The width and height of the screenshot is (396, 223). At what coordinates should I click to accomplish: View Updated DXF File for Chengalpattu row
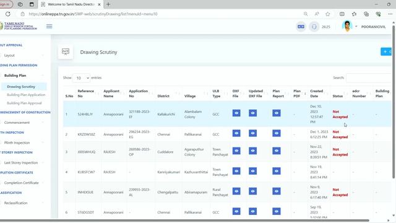pyautogui.click(x=253, y=191)
